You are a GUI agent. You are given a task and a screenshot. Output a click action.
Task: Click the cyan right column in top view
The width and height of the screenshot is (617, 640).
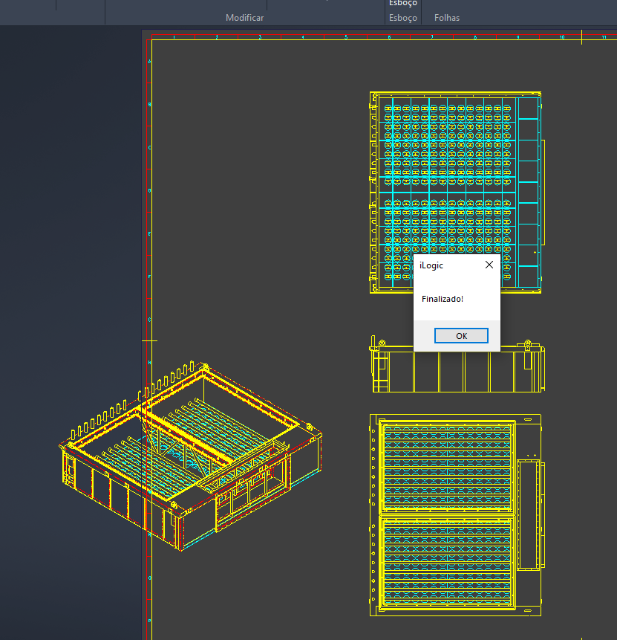tap(529, 192)
